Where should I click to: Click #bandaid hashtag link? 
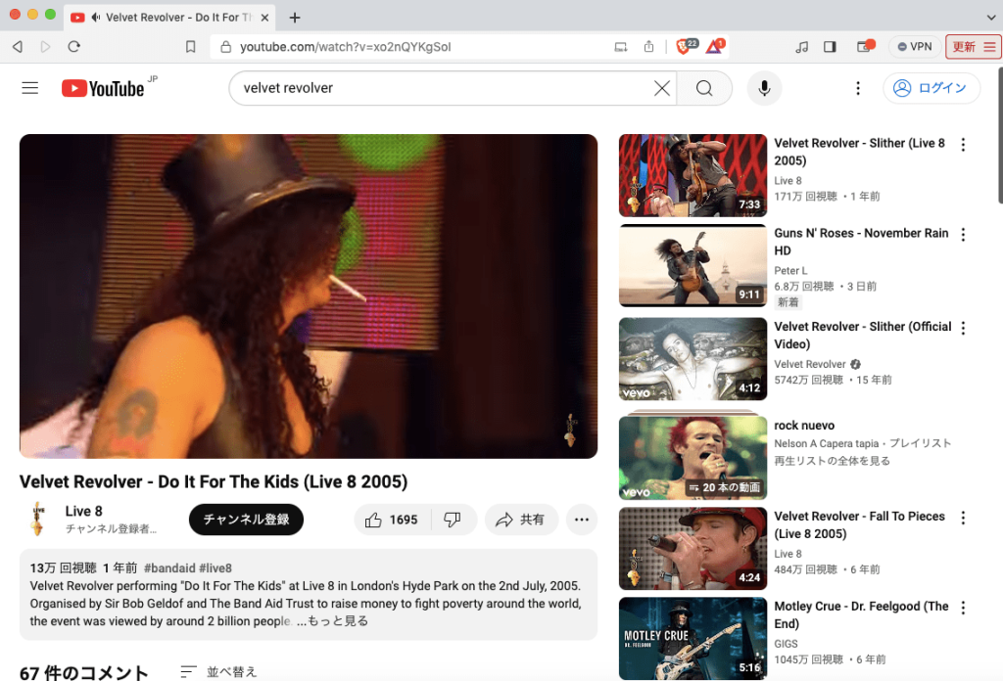(x=169, y=567)
